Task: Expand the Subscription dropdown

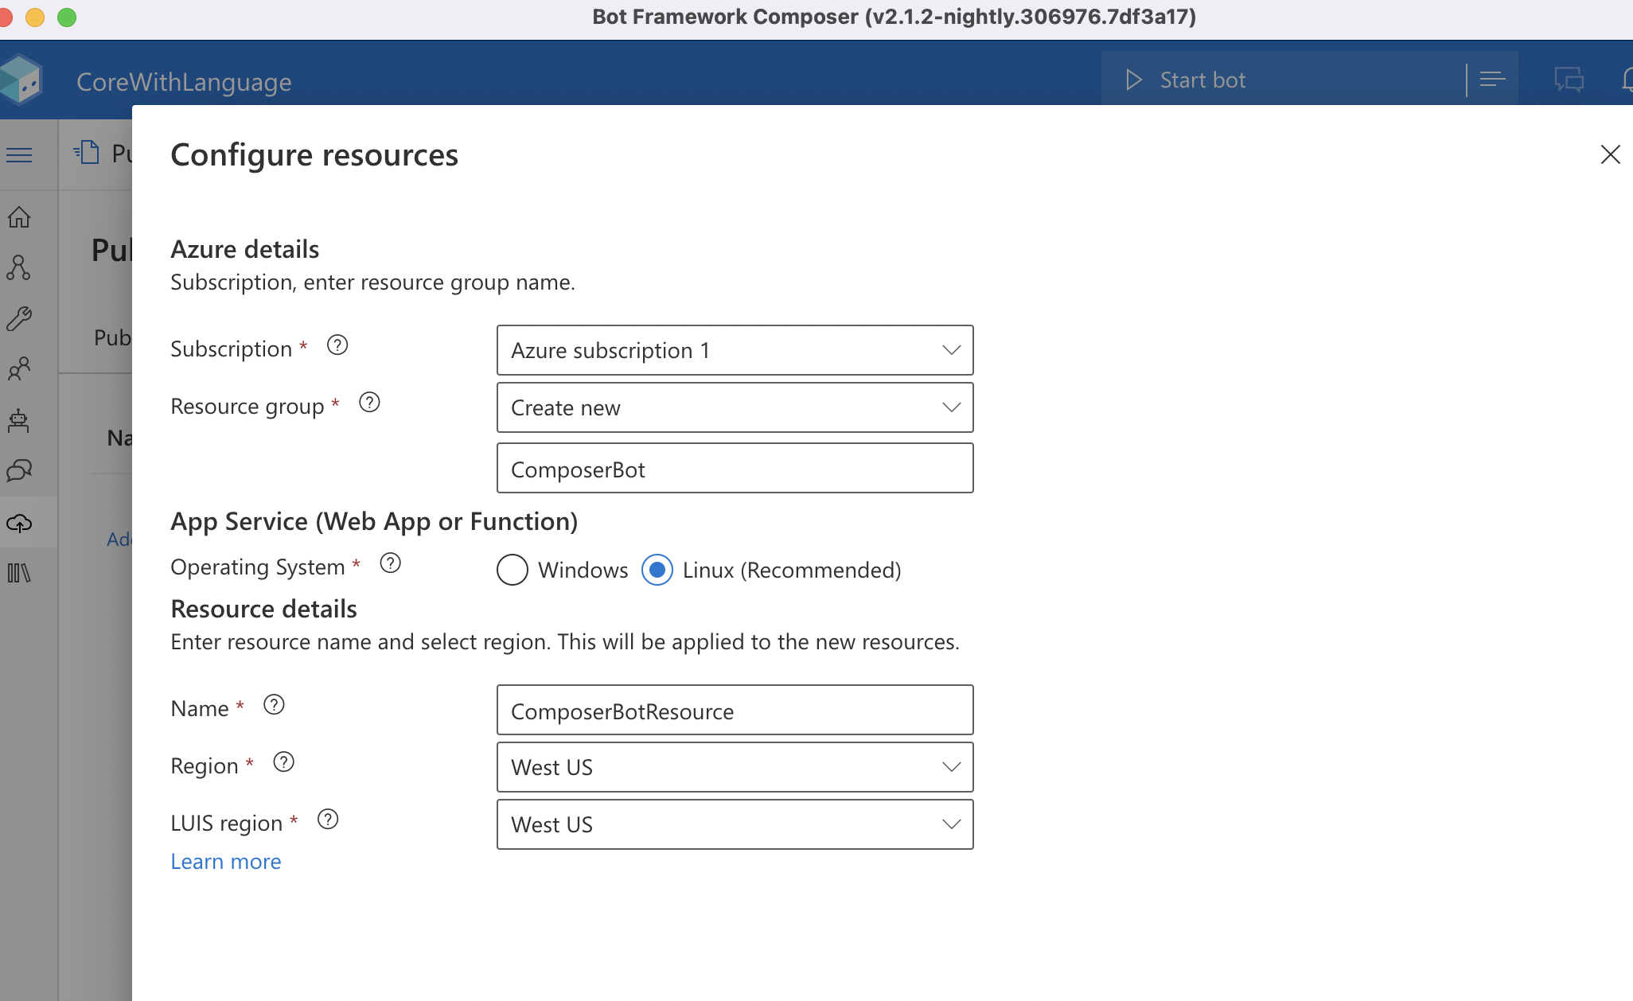Action: click(735, 350)
